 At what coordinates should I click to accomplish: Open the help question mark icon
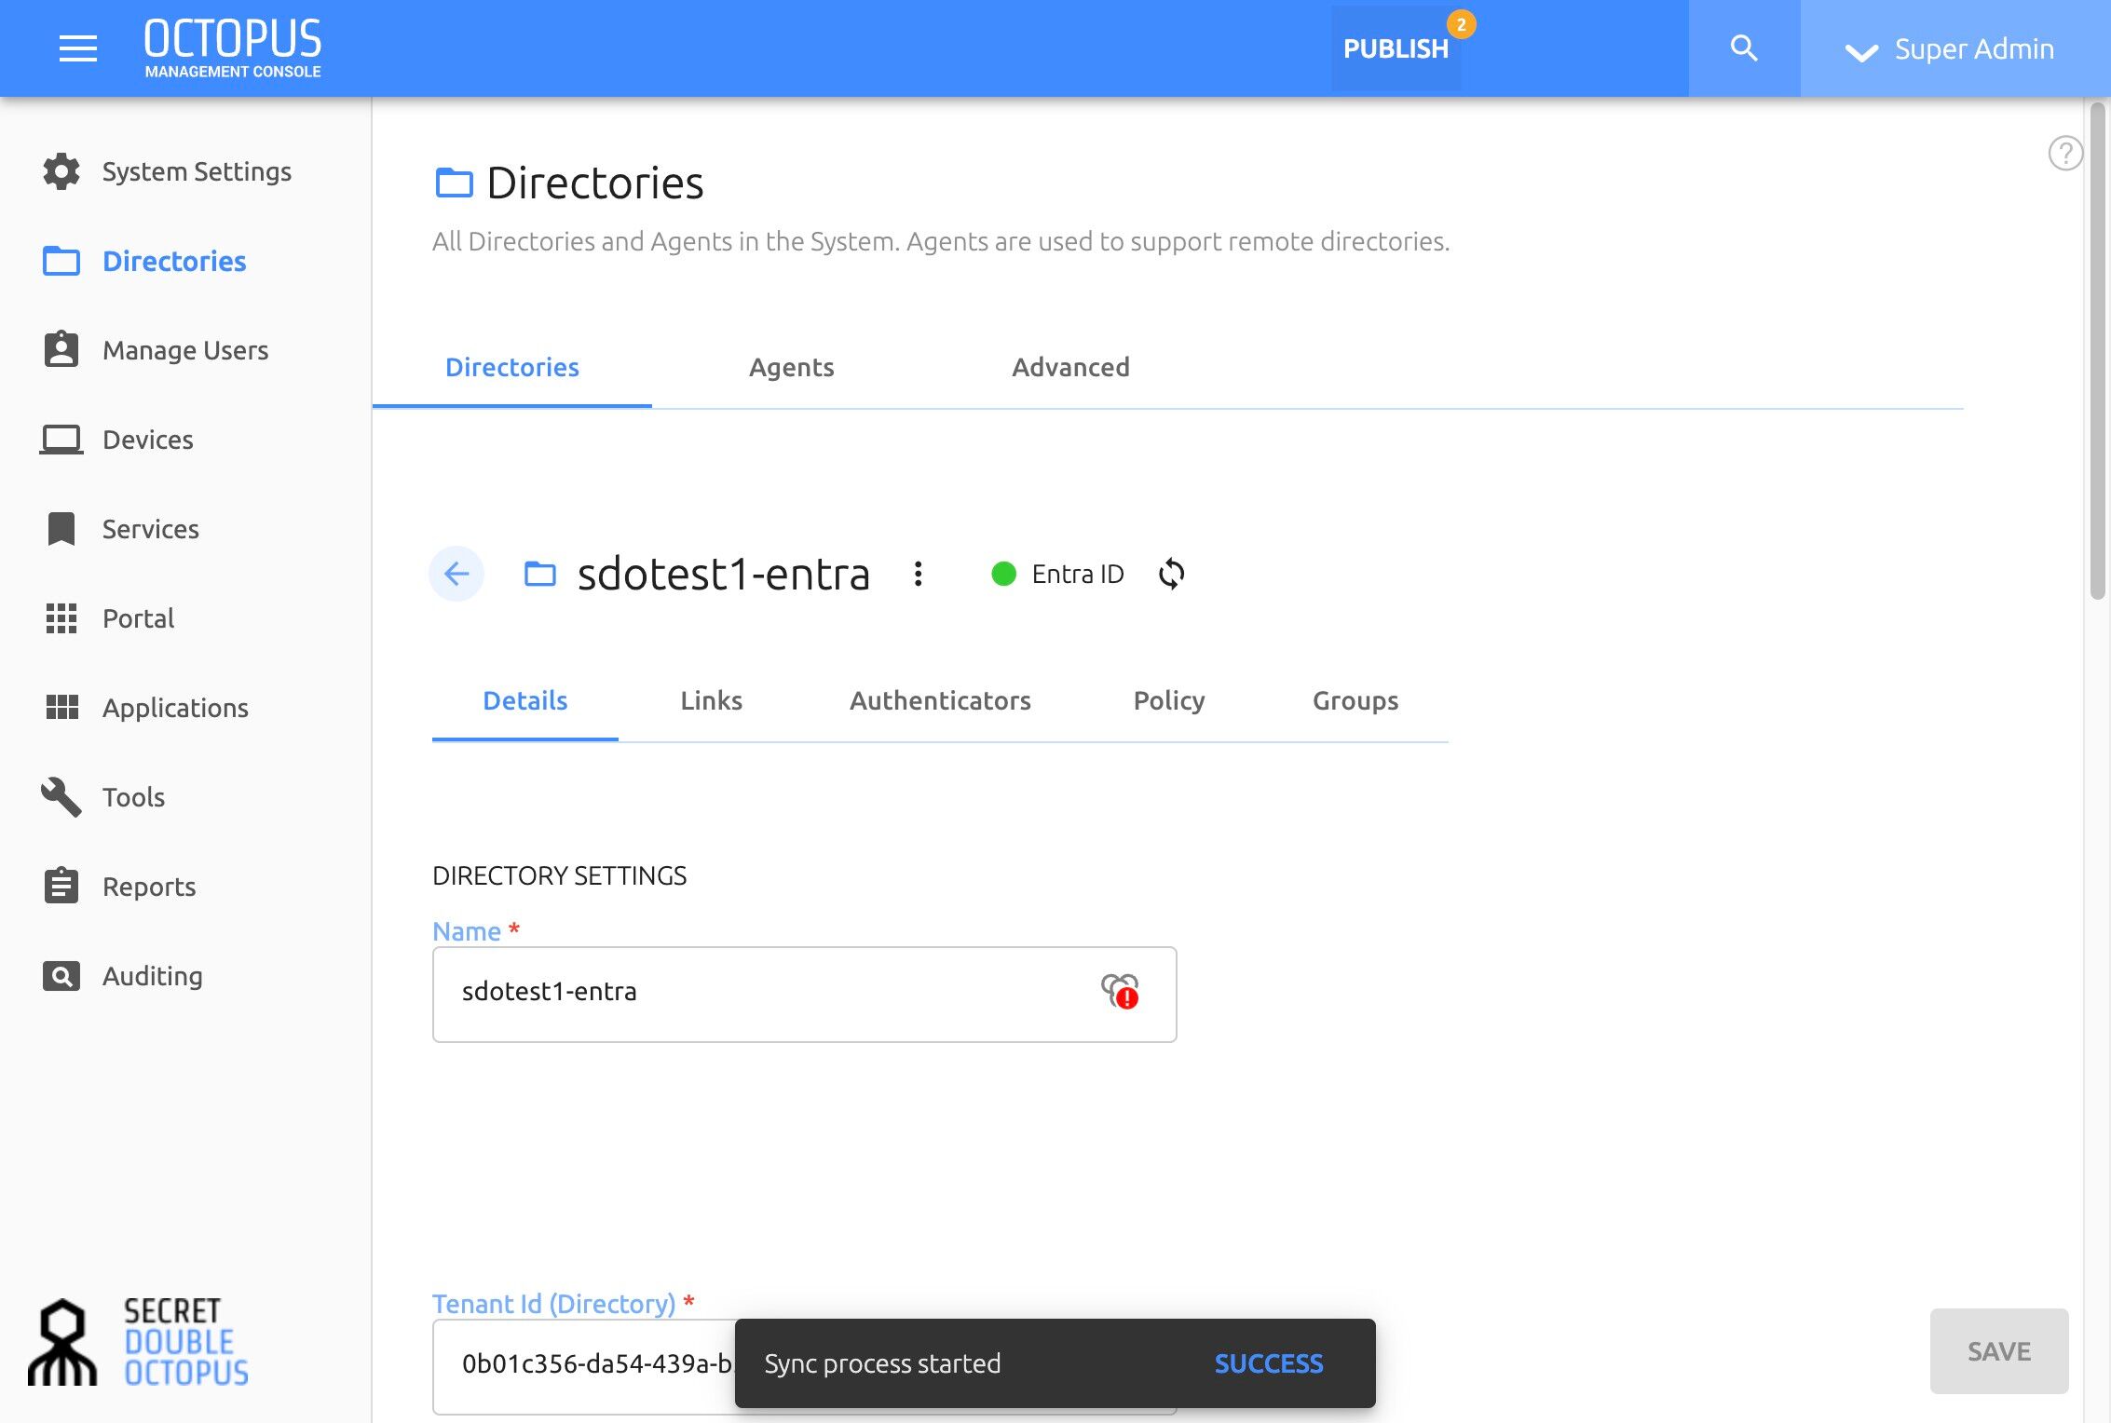coord(2065,153)
